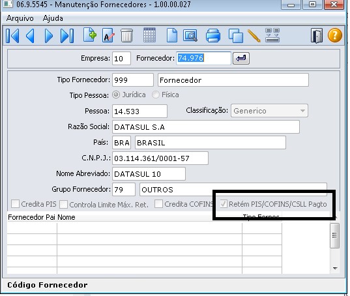350x296 pixels.
Task: Open the Arquivo menu
Action: click(20, 18)
